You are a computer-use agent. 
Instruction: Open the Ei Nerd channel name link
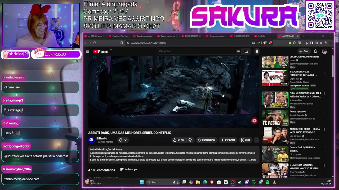point(100,138)
